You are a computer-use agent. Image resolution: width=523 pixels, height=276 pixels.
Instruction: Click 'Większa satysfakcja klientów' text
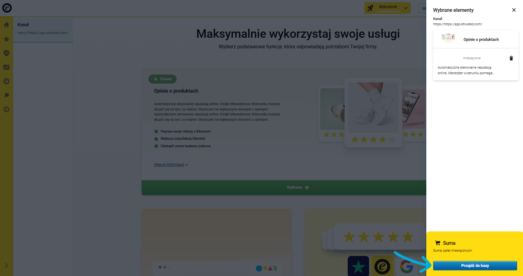tap(183, 138)
